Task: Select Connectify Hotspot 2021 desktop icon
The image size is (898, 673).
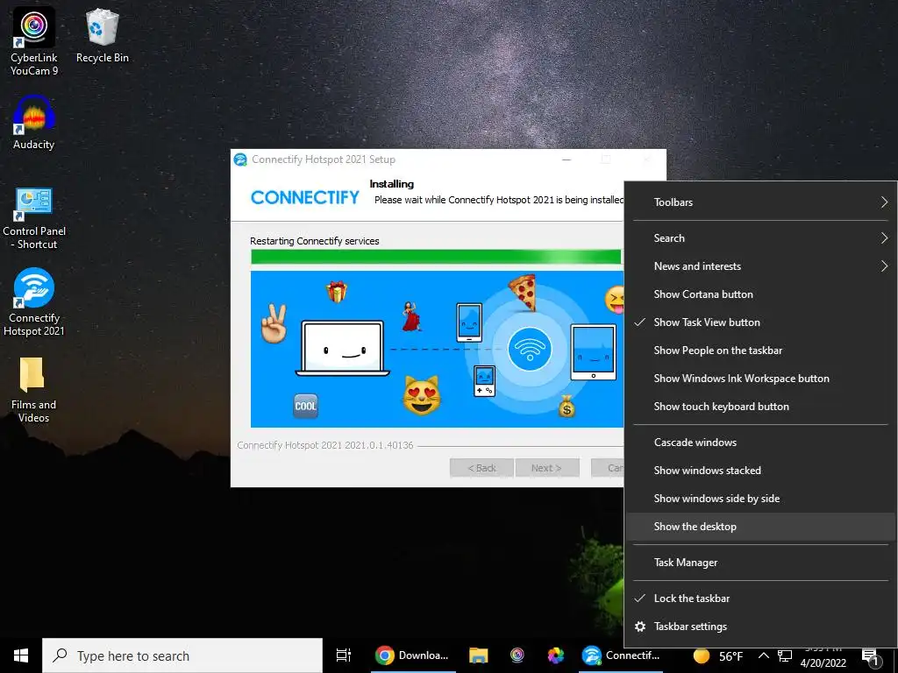Action: click(x=34, y=301)
